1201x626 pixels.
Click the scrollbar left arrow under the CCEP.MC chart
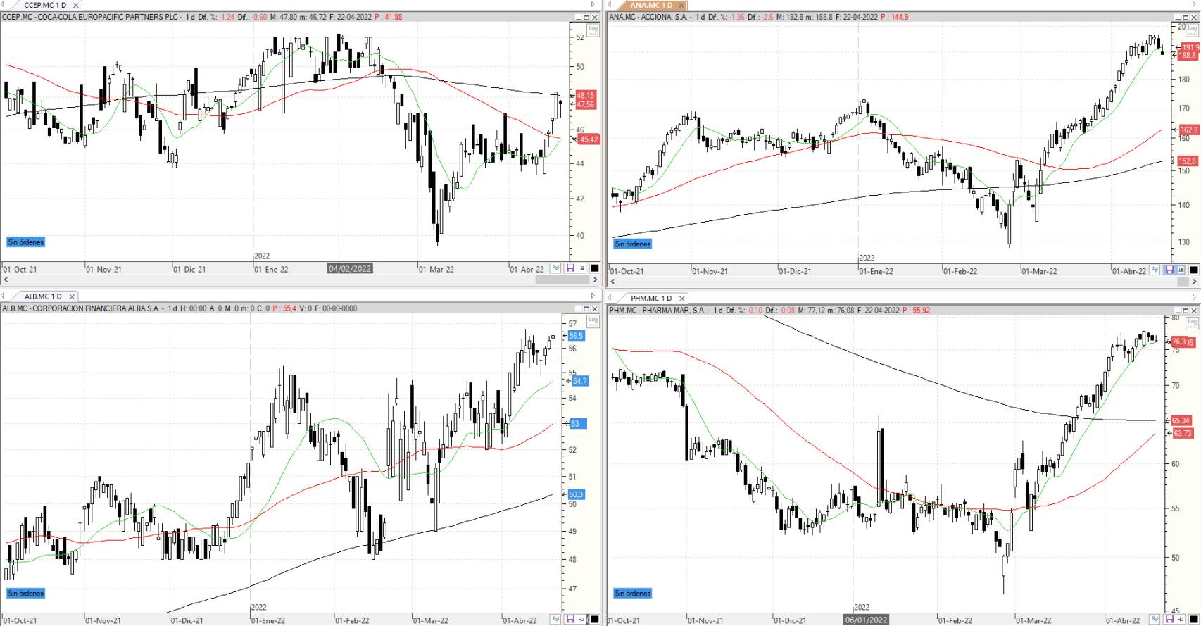point(6,280)
